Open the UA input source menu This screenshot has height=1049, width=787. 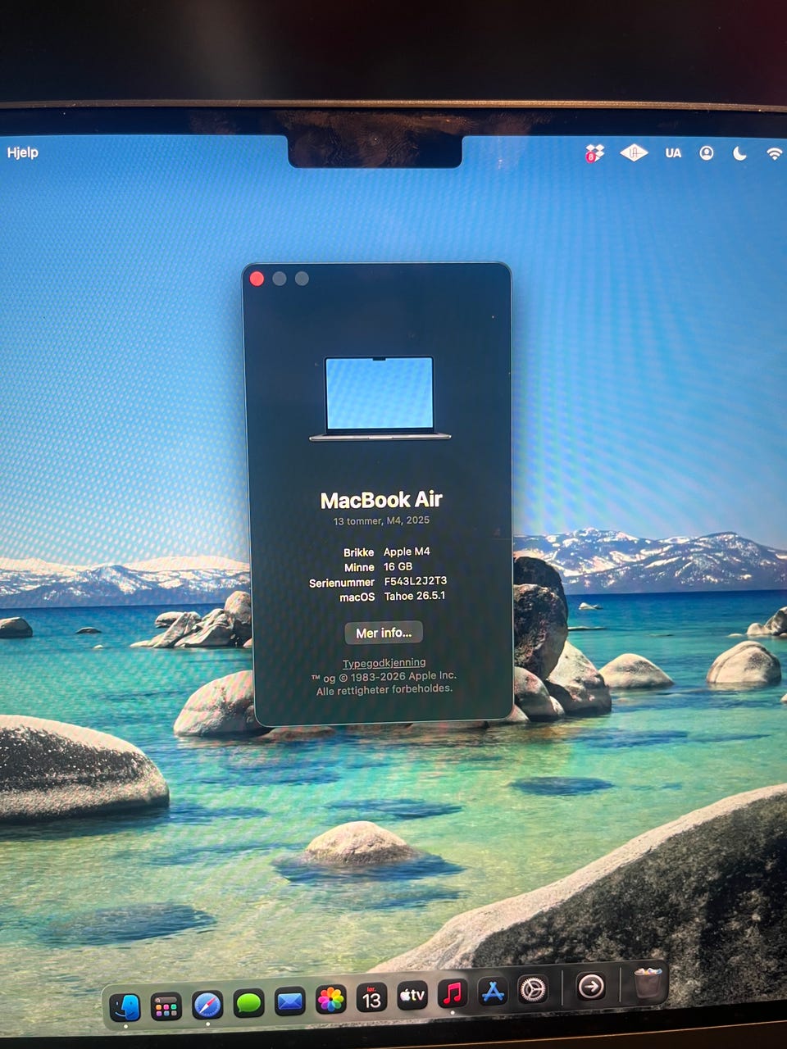[673, 153]
